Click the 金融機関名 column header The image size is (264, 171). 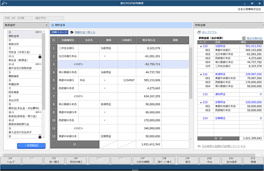[x=68, y=40]
